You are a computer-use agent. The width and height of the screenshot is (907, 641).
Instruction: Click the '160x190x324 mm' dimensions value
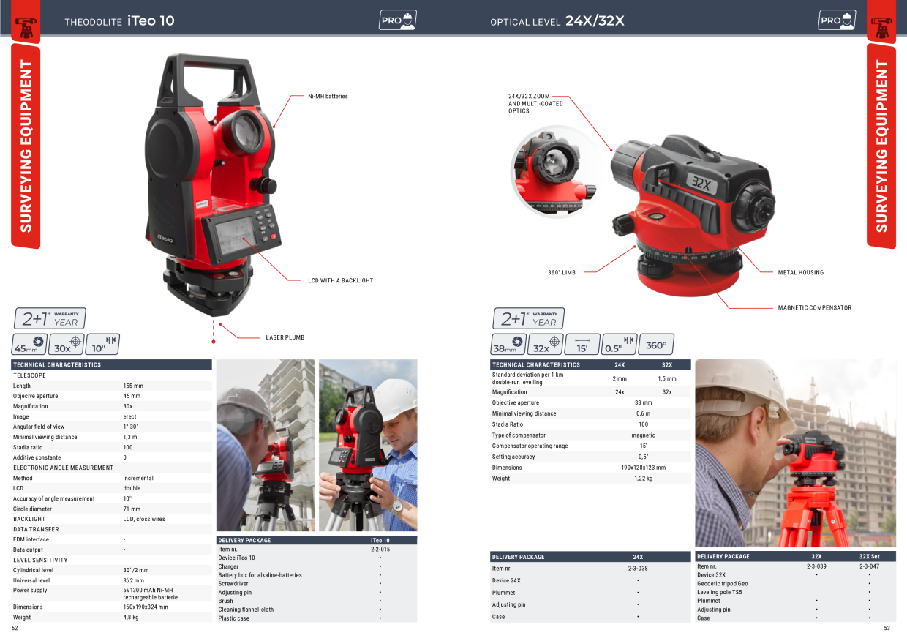[x=146, y=607]
